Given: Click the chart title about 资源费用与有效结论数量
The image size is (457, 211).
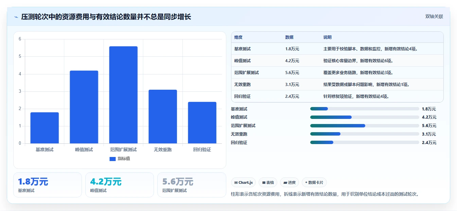Looking at the screenshot, I should point(106,17).
